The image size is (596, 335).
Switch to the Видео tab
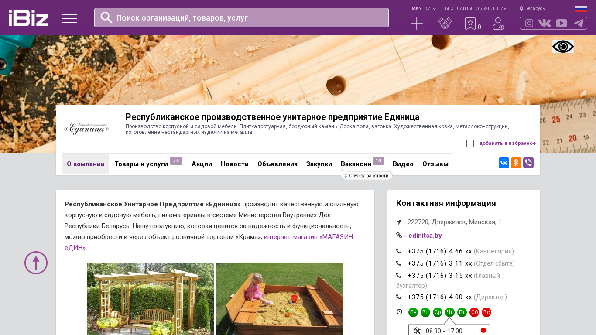point(403,164)
